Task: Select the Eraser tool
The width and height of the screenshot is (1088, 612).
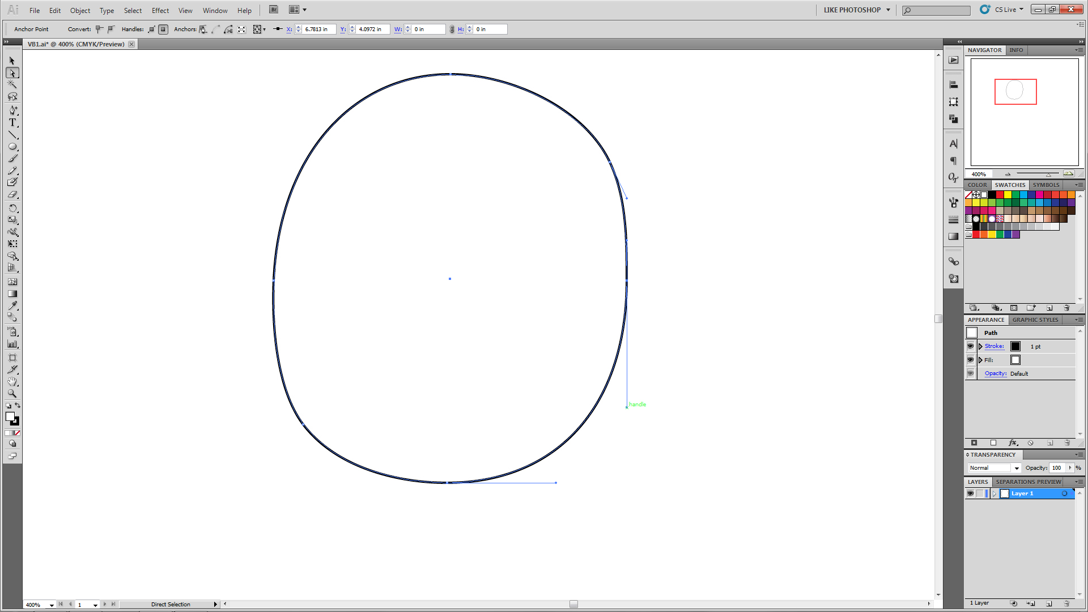Action: click(x=12, y=194)
